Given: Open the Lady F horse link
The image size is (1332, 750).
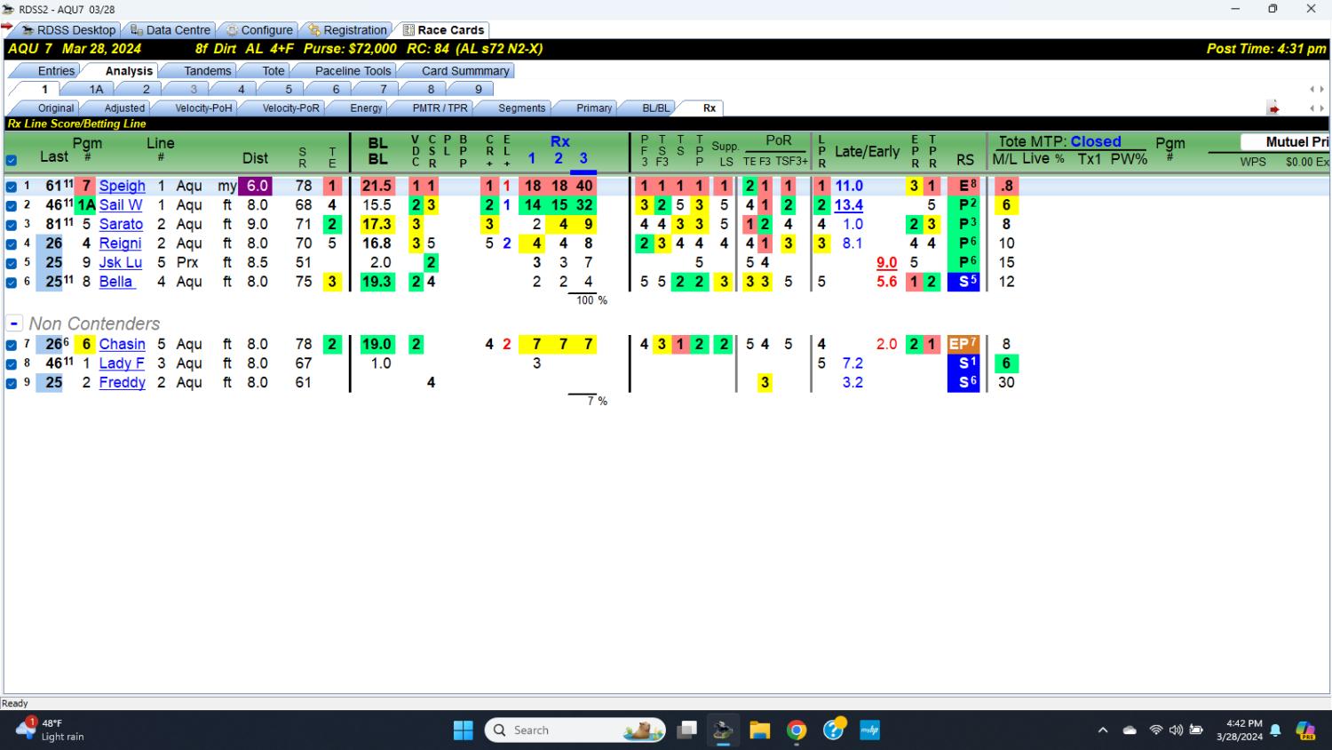Looking at the screenshot, I should coord(122,363).
